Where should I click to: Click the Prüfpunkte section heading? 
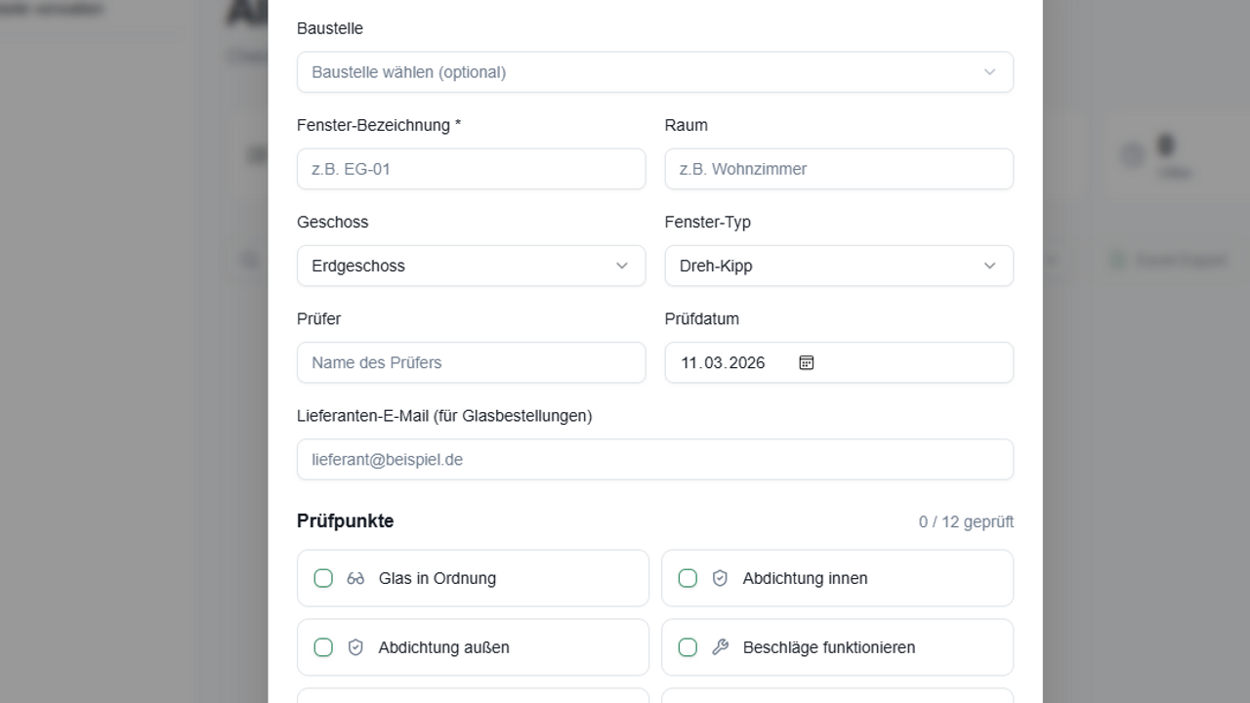346,520
